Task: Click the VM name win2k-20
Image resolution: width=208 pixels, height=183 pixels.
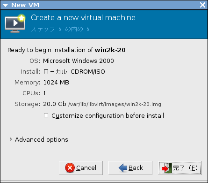Action: pos(110,50)
